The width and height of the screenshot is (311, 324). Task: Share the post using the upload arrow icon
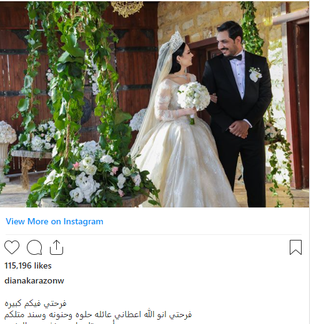coord(56,247)
